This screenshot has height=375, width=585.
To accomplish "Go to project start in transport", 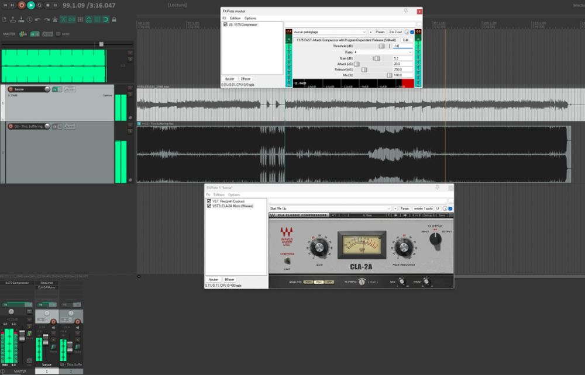I will [5, 5].
